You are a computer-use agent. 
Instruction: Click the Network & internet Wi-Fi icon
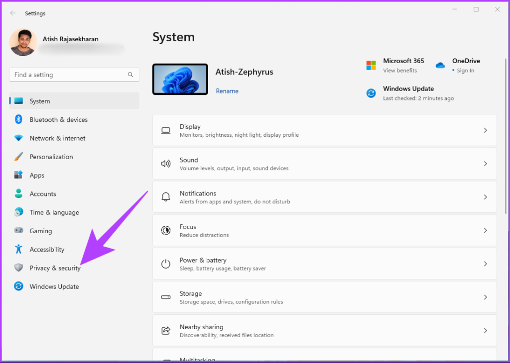click(18, 138)
